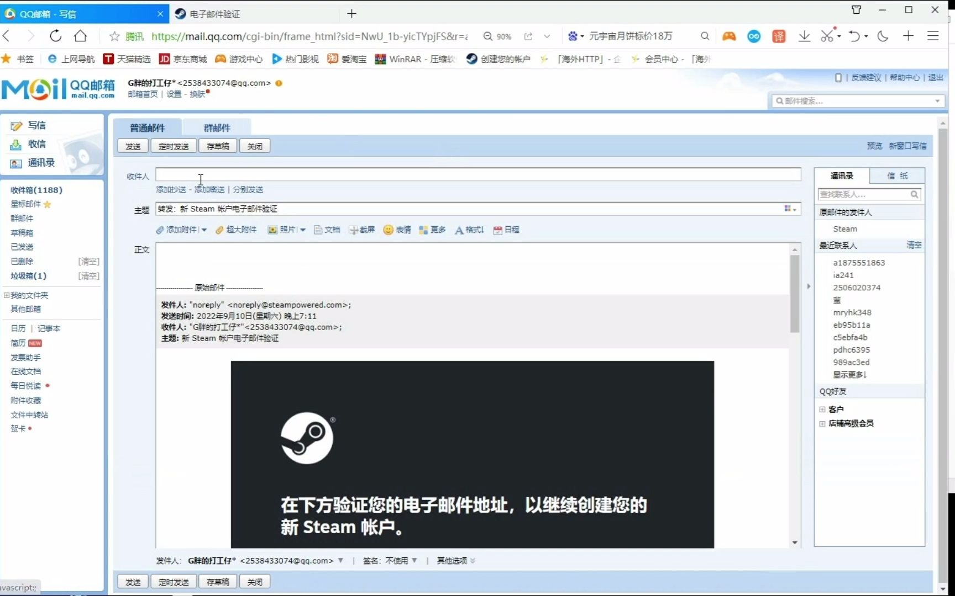Click 显示更多 in recent contacts
The width and height of the screenshot is (955, 596).
coord(850,375)
